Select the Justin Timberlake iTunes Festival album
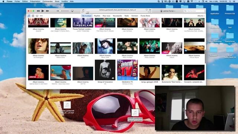The height and width of the screenshot is (134, 238). pos(83,23)
